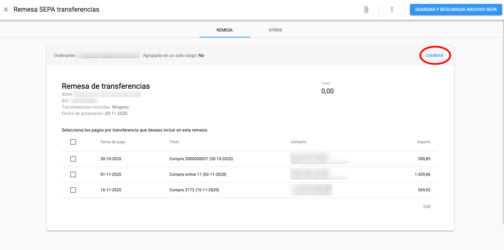Viewport: 504px width, 250px height.
Task: Check the payment dated 16-11-2020
Action: [x=73, y=190]
